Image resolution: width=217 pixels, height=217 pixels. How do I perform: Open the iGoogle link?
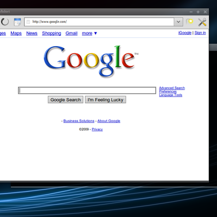click(x=185, y=33)
